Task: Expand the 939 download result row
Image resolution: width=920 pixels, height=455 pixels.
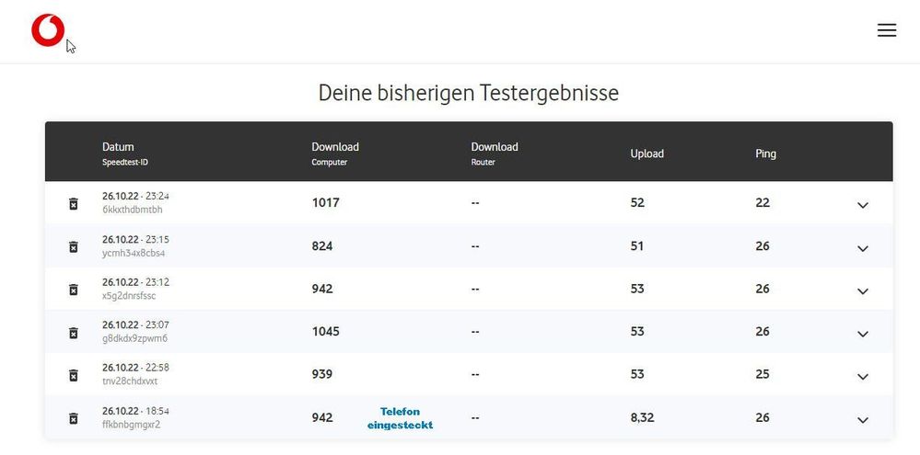Action: pos(863,377)
